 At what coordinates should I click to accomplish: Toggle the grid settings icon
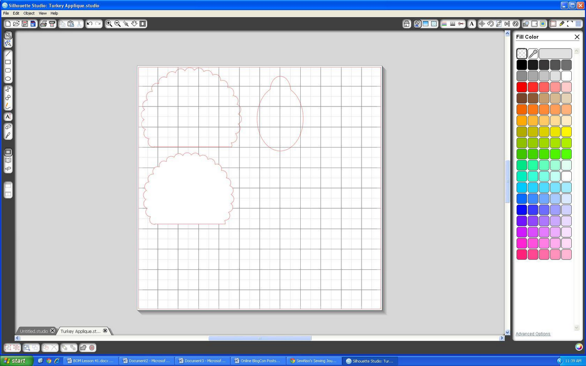pyautogui.click(x=579, y=24)
